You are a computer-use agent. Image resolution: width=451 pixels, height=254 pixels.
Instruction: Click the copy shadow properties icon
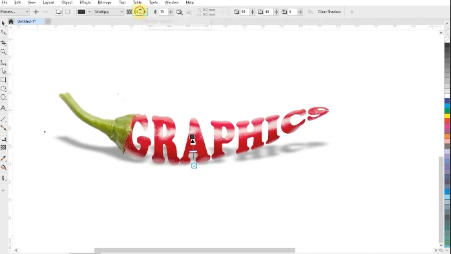311,12
